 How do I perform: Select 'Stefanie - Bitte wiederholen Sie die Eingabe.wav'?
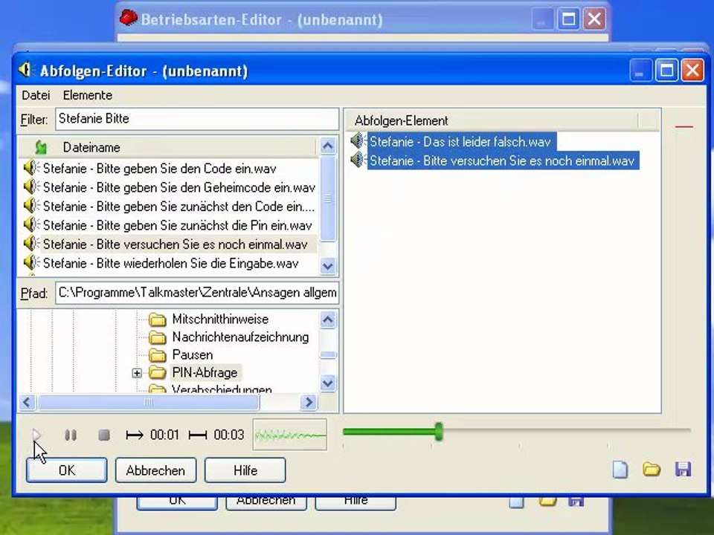coord(171,263)
